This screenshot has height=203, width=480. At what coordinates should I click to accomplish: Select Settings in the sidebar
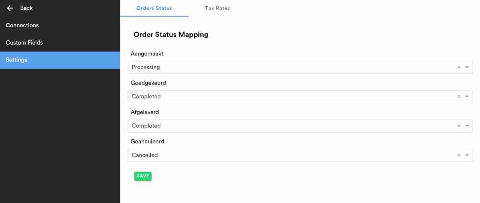pos(16,60)
